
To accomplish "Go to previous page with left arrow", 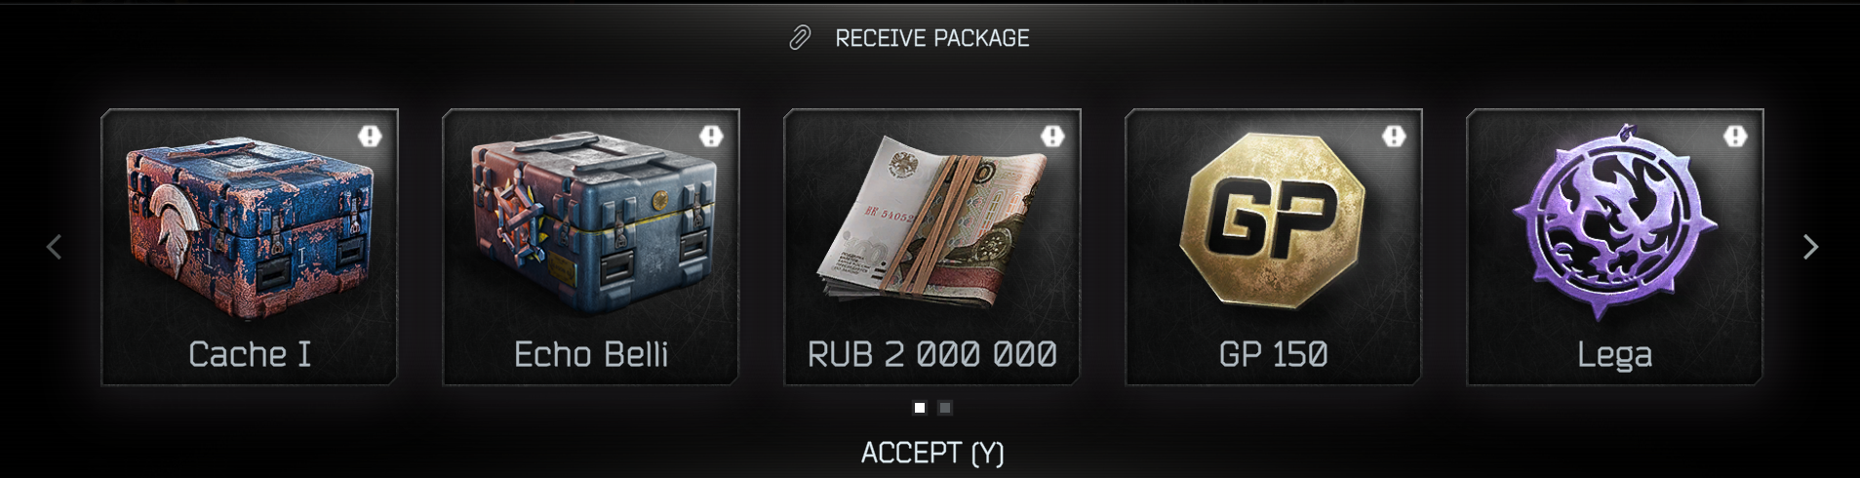I will coord(55,247).
